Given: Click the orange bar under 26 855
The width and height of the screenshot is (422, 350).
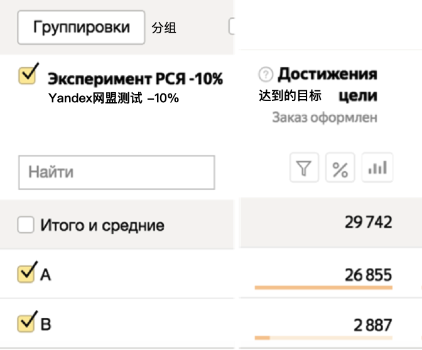Looking at the screenshot, I should [323, 288].
